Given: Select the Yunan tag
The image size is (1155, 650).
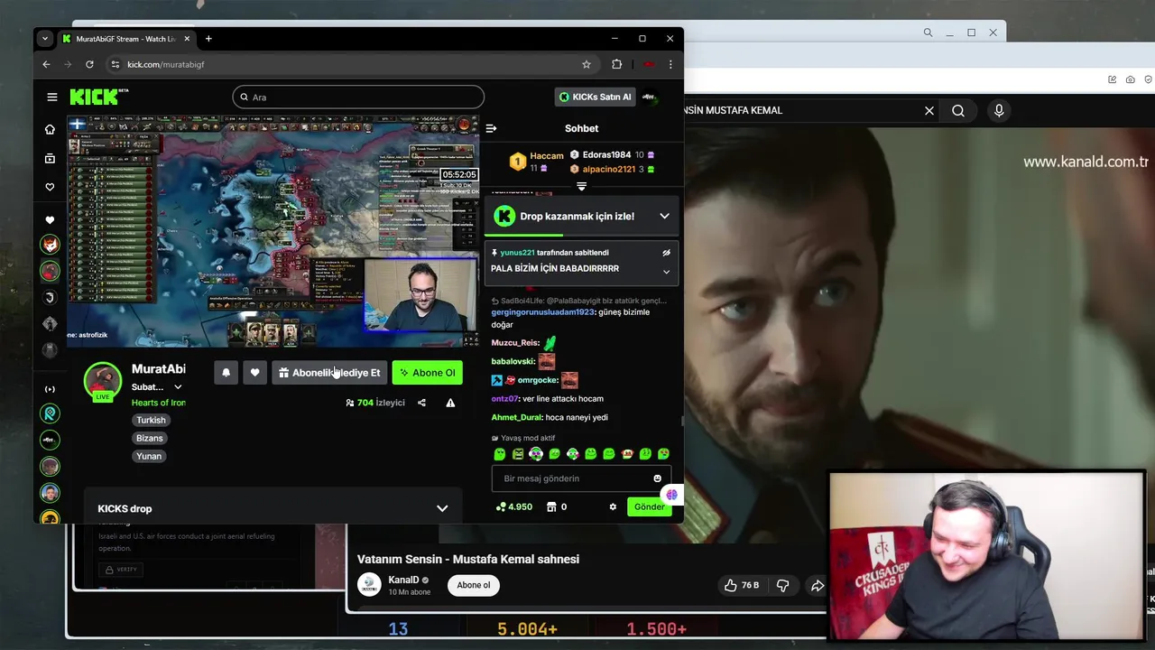Looking at the screenshot, I should pos(149,456).
